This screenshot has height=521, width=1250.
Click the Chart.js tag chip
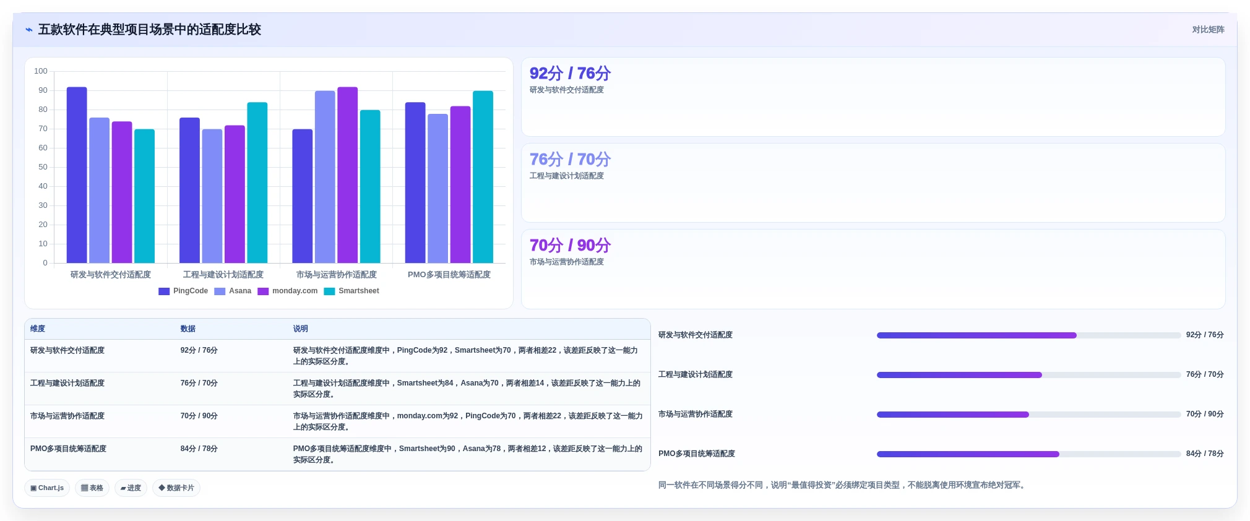tap(47, 488)
